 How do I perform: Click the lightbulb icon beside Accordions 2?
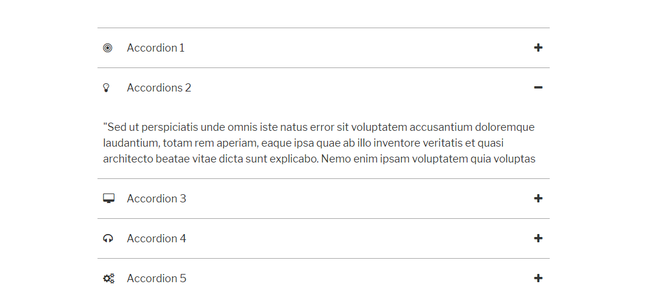106,88
